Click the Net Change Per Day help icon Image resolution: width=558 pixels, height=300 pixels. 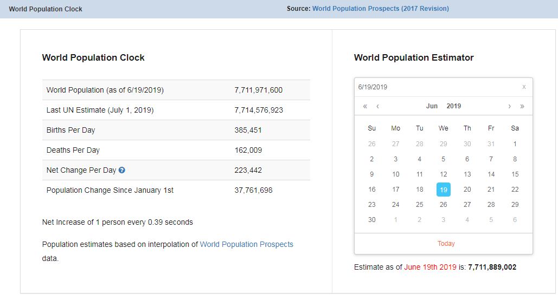121,170
